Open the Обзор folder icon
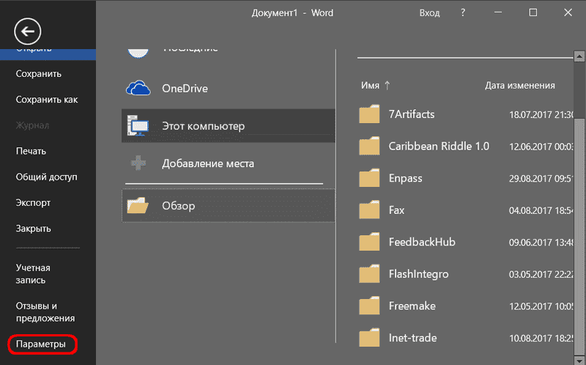The height and width of the screenshot is (365, 586). [x=138, y=206]
